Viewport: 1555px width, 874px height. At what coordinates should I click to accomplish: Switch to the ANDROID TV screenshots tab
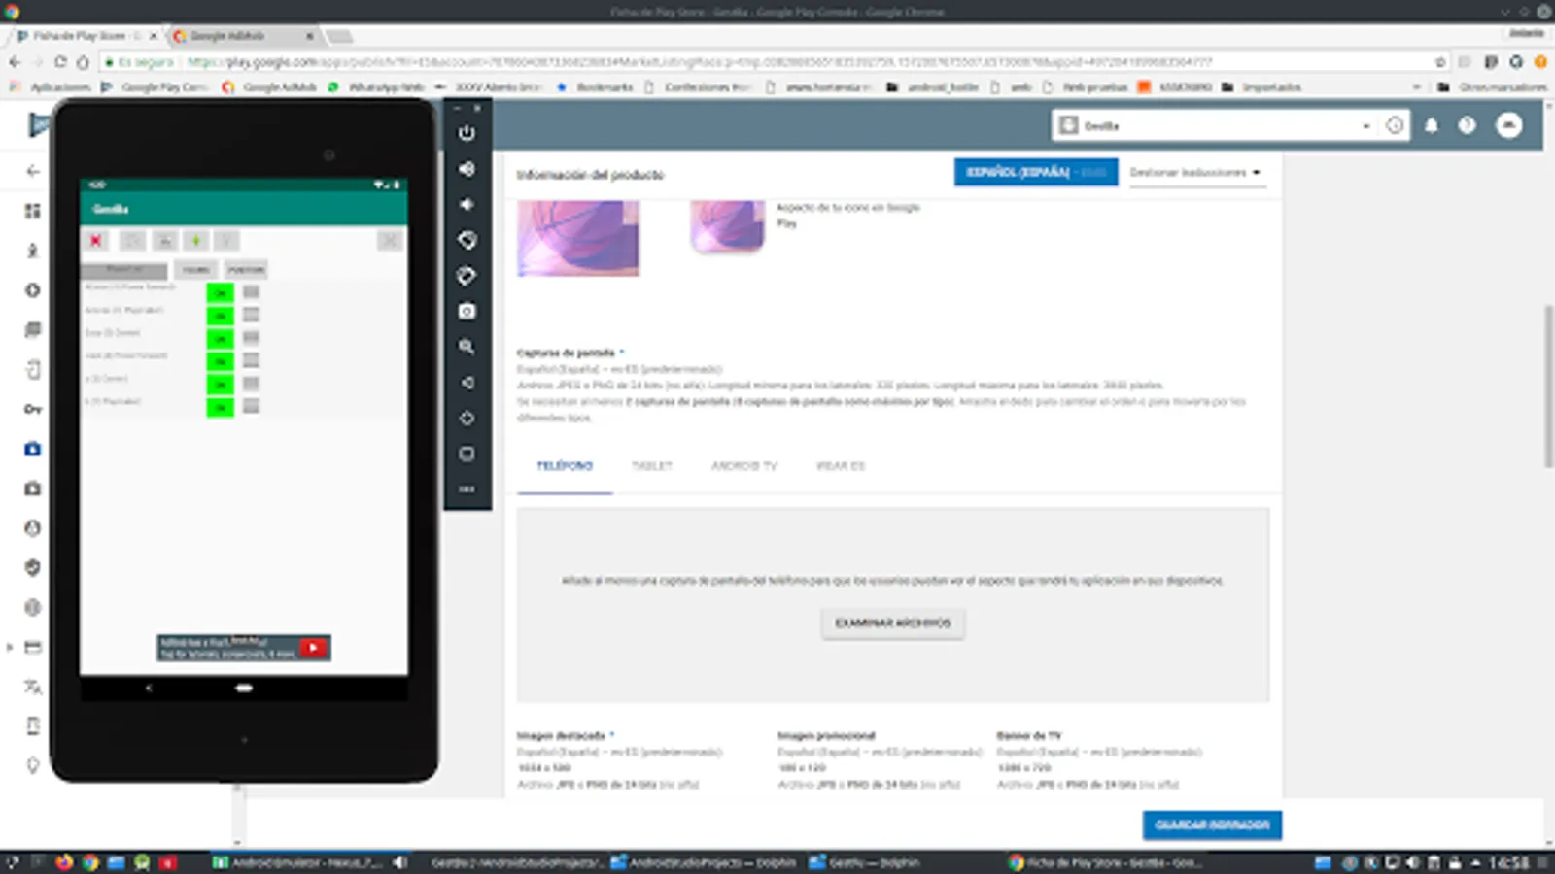point(744,466)
